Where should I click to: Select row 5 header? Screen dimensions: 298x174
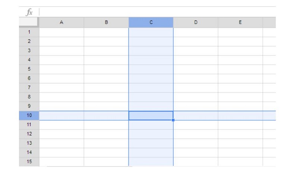pyautogui.click(x=29, y=69)
